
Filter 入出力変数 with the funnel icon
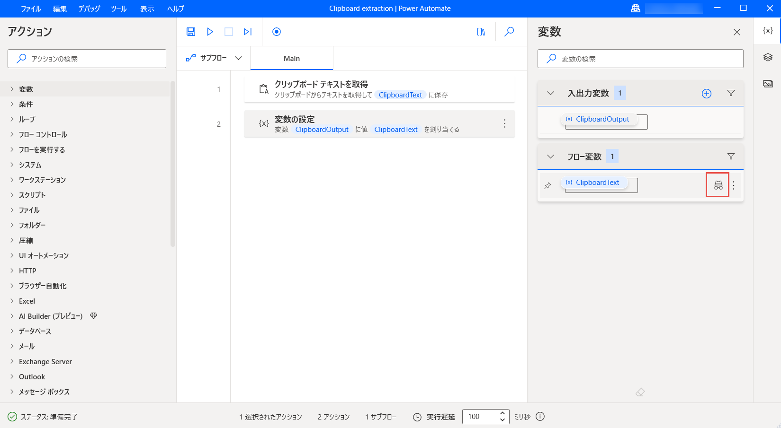[x=731, y=93]
